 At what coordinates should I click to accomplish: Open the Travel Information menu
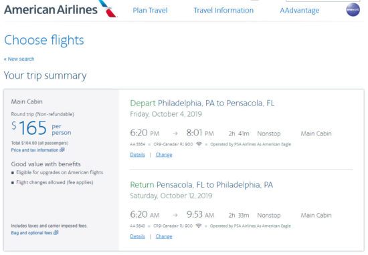click(x=223, y=10)
